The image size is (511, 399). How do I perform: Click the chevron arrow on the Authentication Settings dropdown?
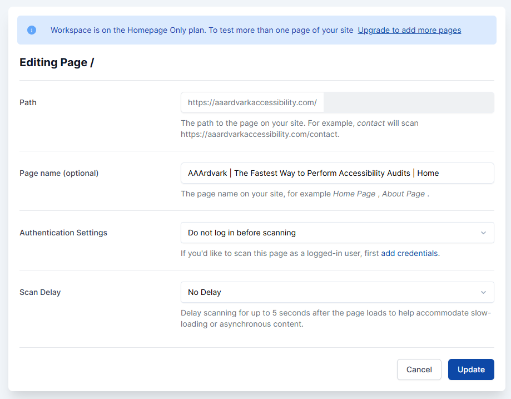(x=483, y=233)
